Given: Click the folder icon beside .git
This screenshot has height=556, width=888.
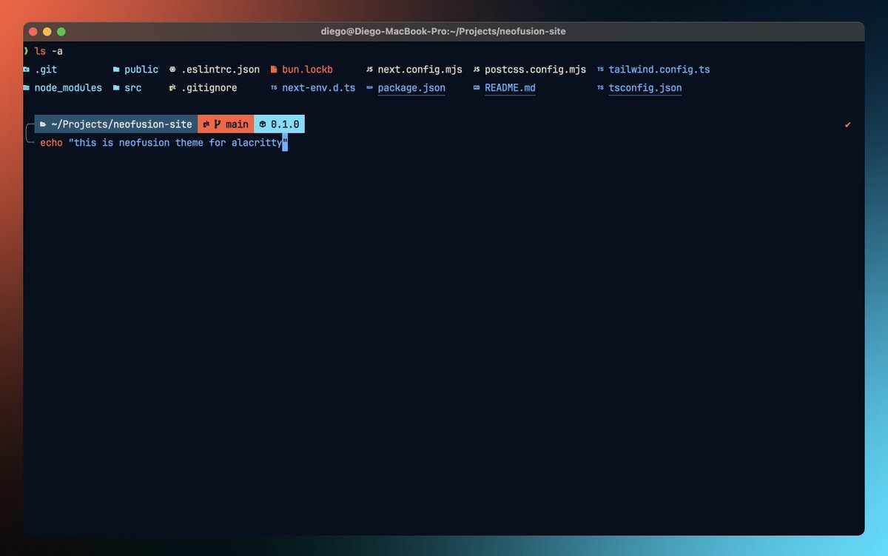Looking at the screenshot, I should point(27,70).
